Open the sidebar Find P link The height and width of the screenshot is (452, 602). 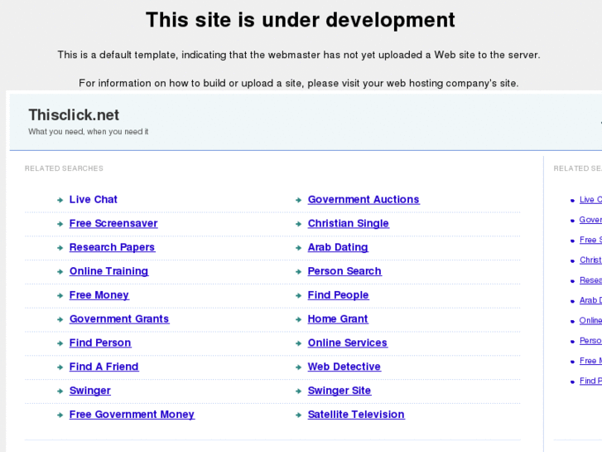590,381
